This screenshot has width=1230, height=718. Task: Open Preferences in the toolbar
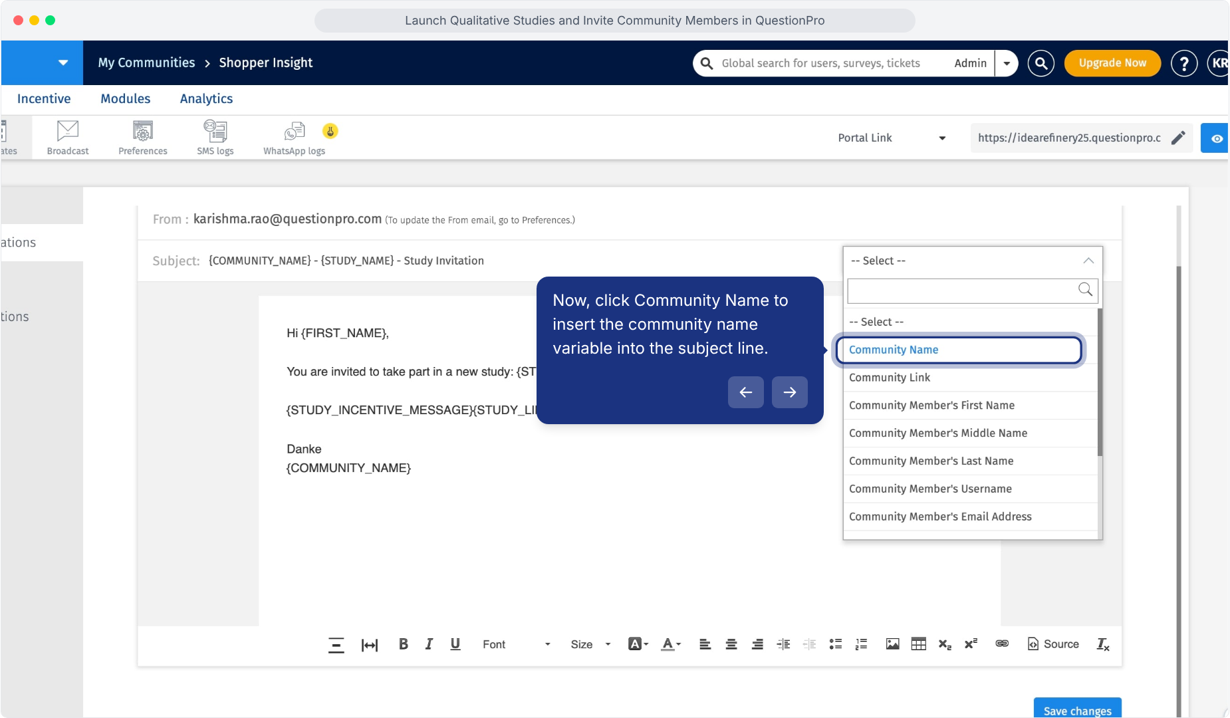click(x=143, y=138)
